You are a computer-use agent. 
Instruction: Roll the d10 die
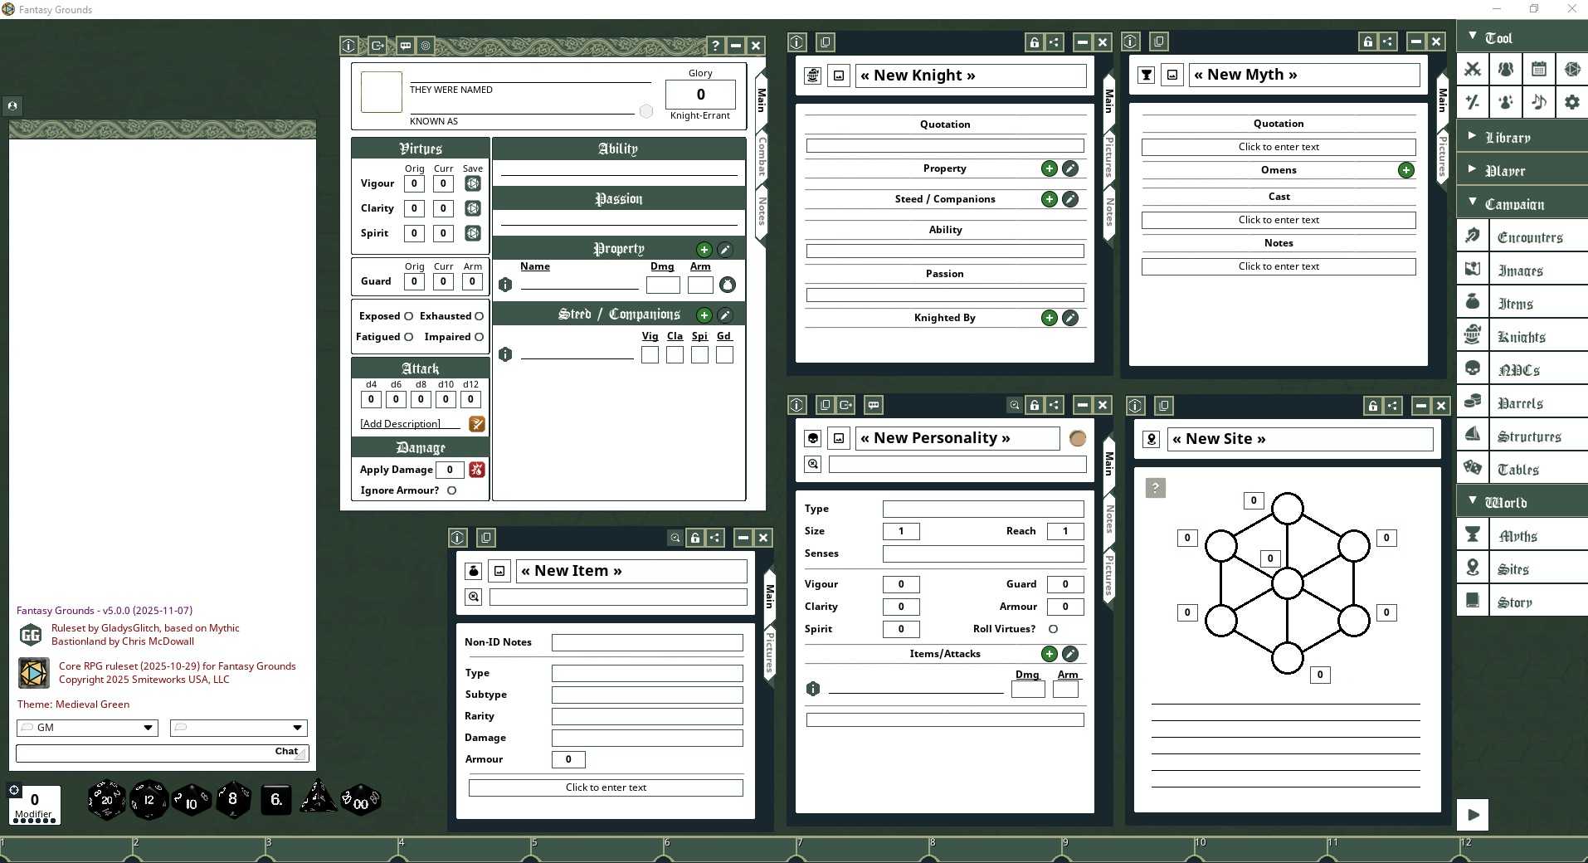[x=192, y=801]
